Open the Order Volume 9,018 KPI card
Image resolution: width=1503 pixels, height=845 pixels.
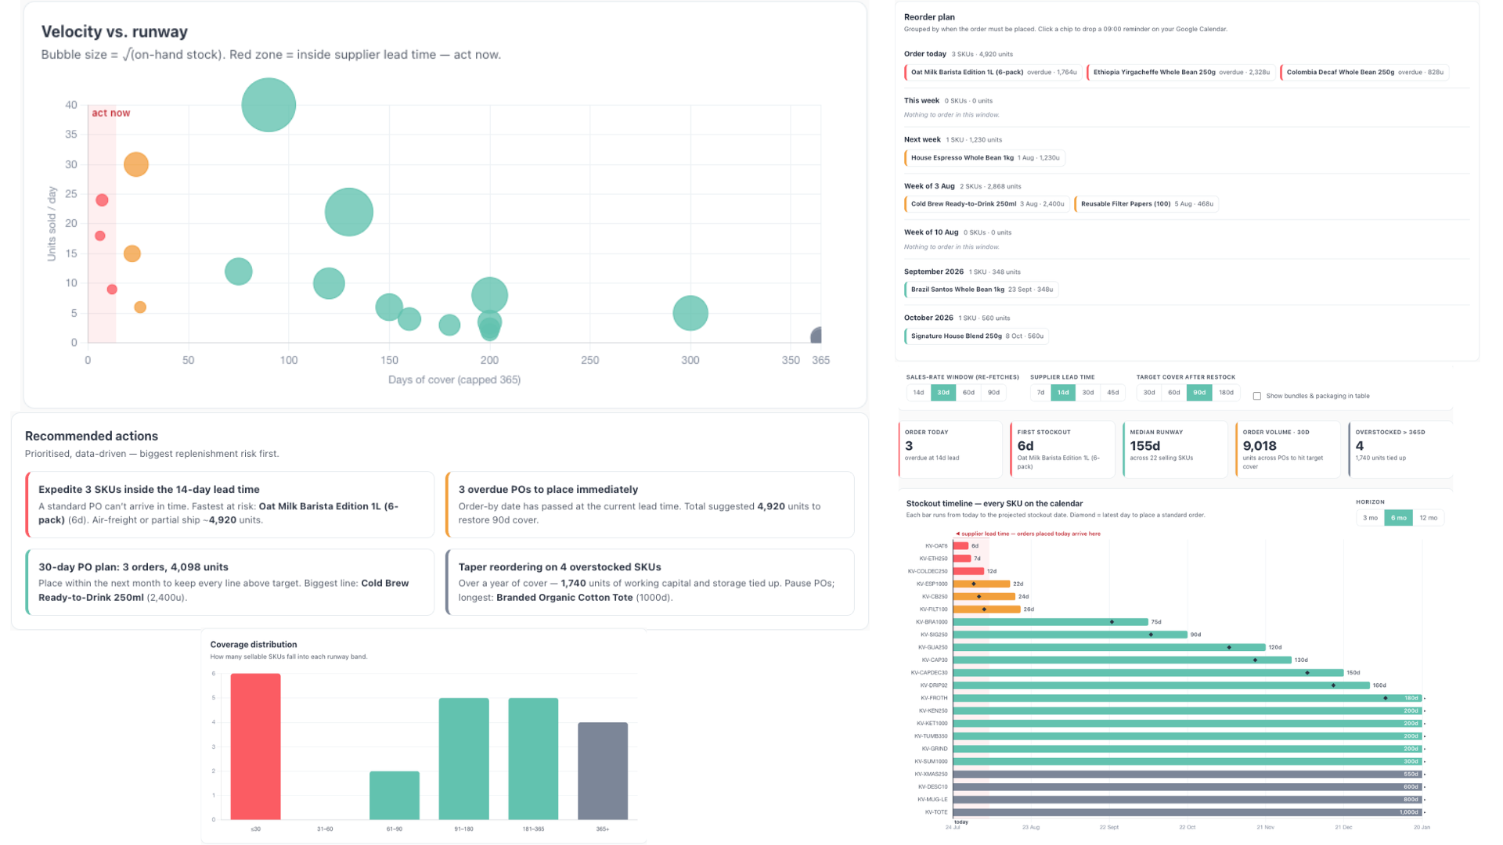[1289, 450]
